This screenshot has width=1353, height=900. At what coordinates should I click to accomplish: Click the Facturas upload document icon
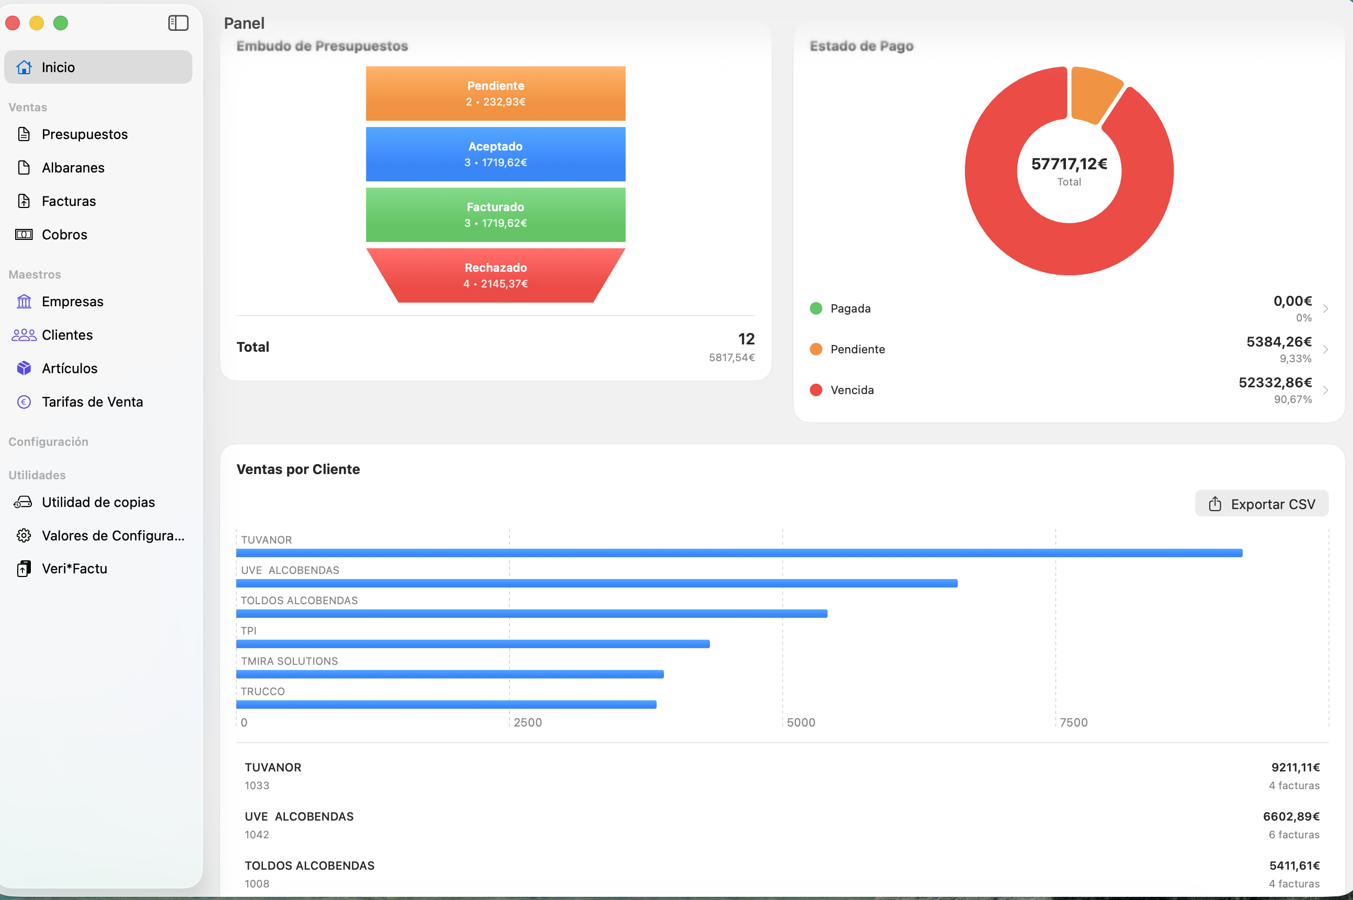point(24,201)
